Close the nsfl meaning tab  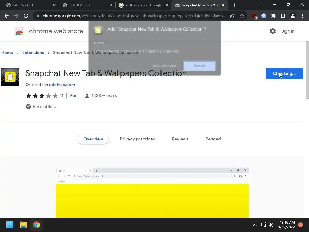pyautogui.click(x=167, y=5)
